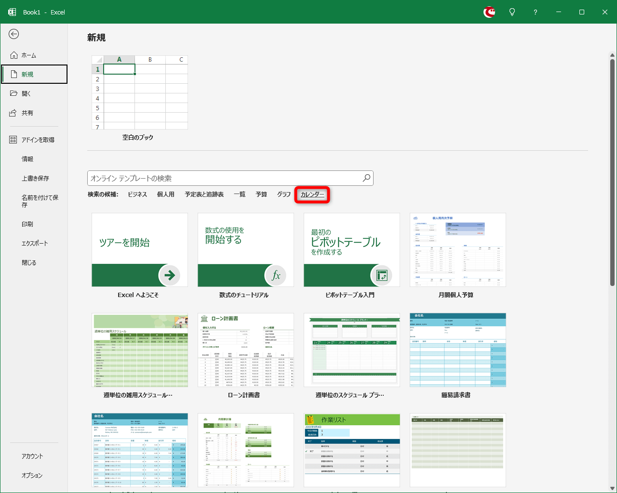Click green arrow on ツアーを開始 card
Viewport: 617px width, 493px height.
pyautogui.click(x=169, y=275)
